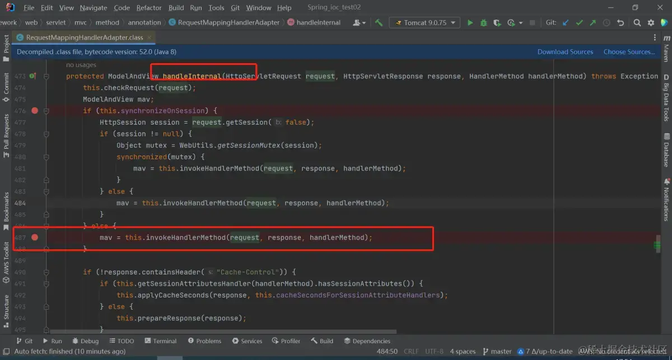Open the Maven tool window
The width and height of the screenshot is (672, 360).
click(666, 48)
